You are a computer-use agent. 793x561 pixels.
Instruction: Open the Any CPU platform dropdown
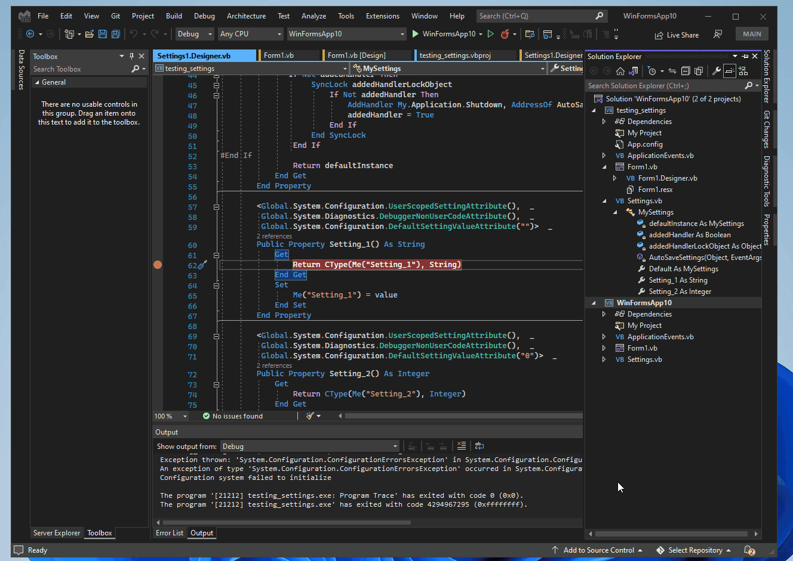coord(250,34)
